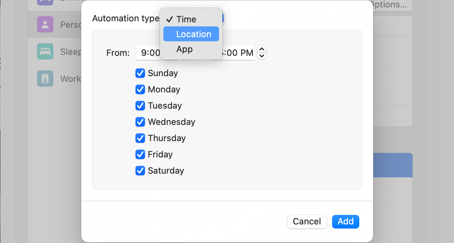Click the Wednesday label text

[171, 122]
